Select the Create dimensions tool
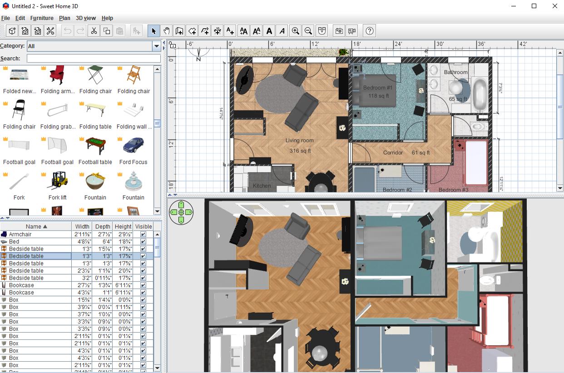This screenshot has width=564, height=373. 218,31
